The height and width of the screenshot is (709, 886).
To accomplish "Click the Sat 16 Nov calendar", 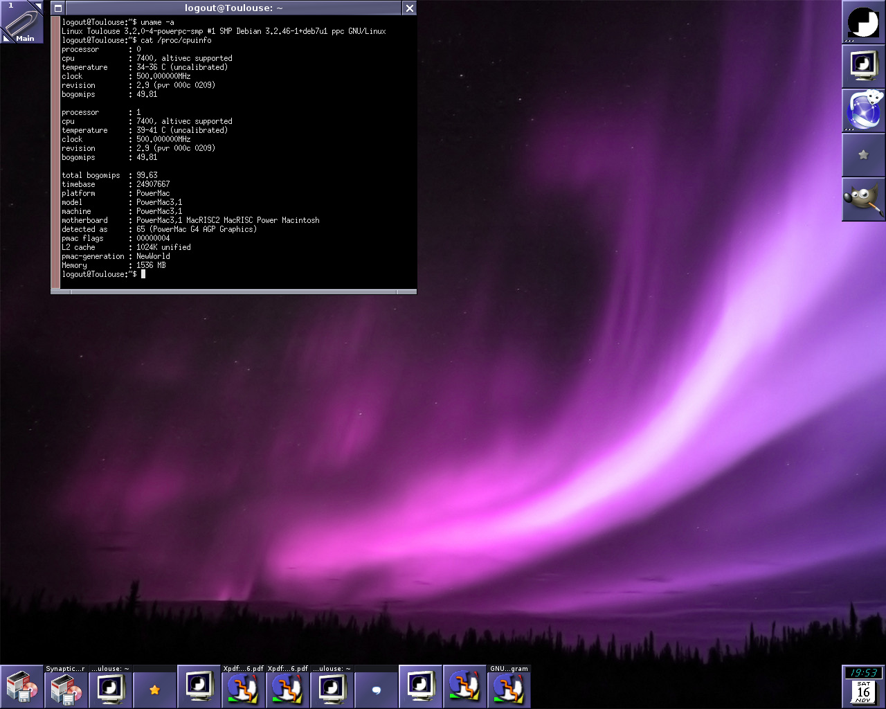I will (863, 692).
